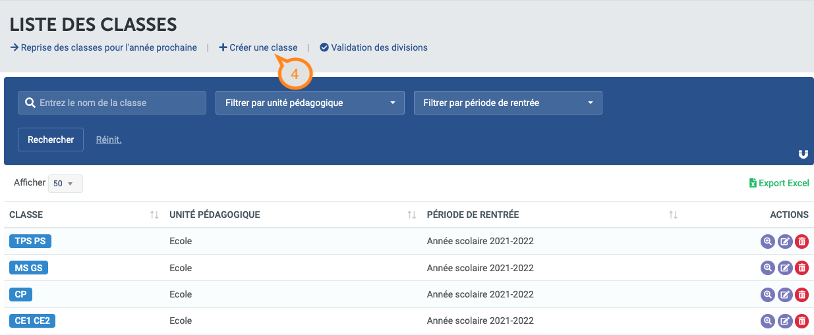
Task: Delete the CP class
Action: click(x=801, y=295)
